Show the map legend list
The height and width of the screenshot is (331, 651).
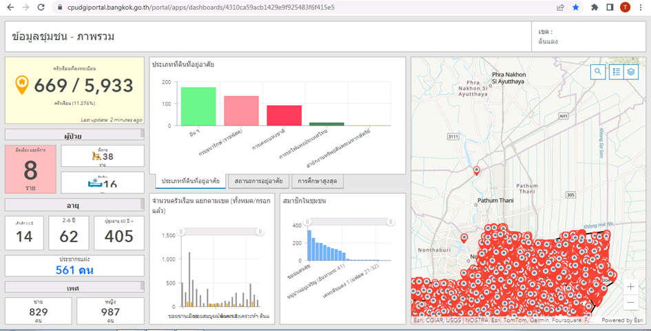pyautogui.click(x=617, y=71)
